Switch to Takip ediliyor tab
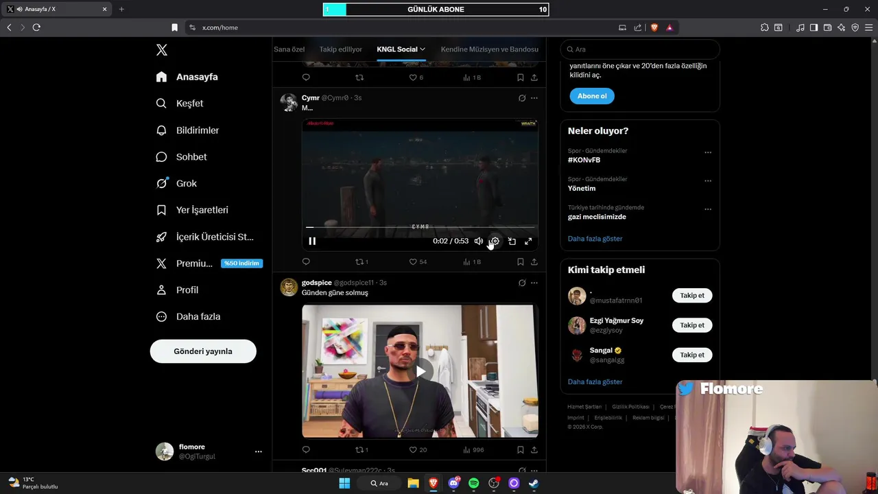The image size is (878, 494). click(340, 49)
